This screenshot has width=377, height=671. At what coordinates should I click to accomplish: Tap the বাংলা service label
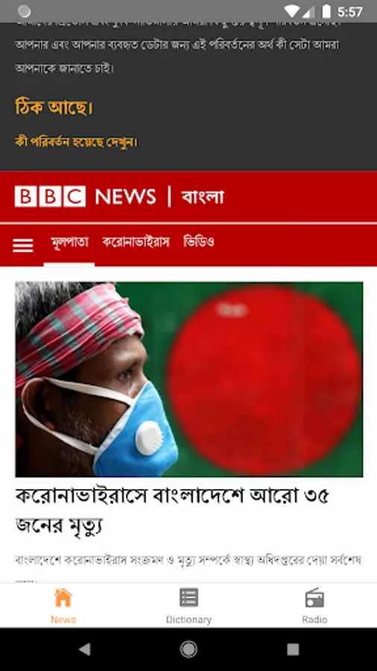pos(203,198)
